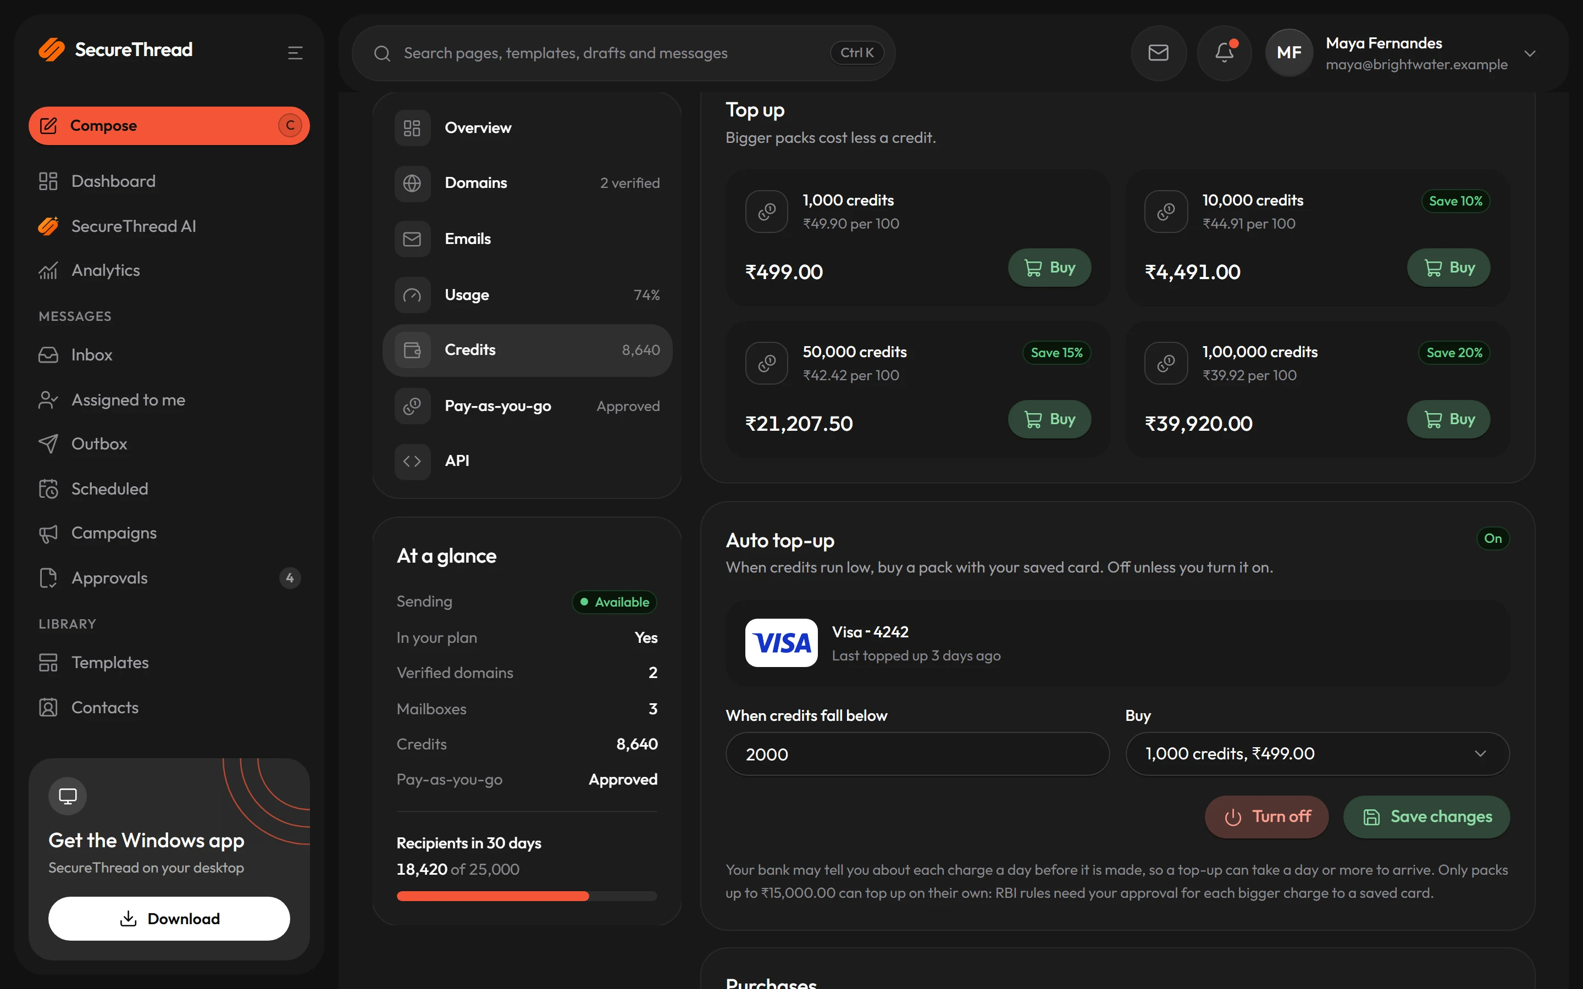Collapse the sidebar with the menu icon
The image size is (1583, 989).
click(x=295, y=52)
